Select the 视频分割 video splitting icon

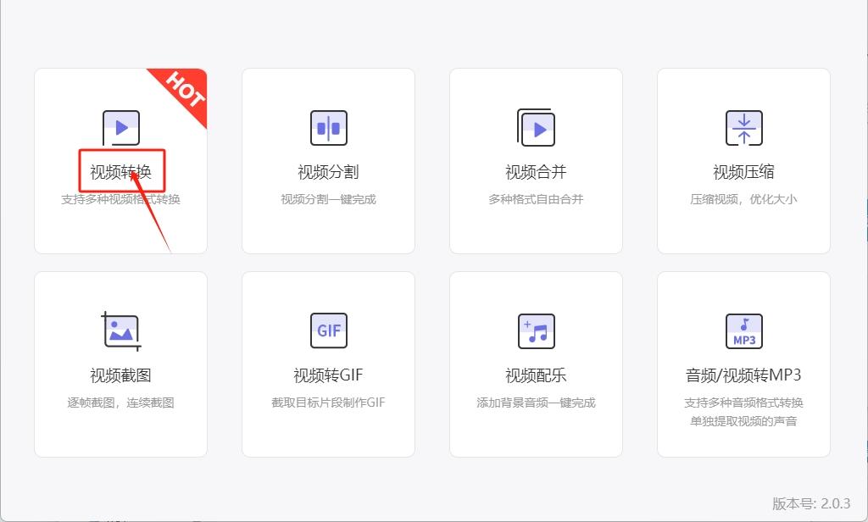(328, 128)
